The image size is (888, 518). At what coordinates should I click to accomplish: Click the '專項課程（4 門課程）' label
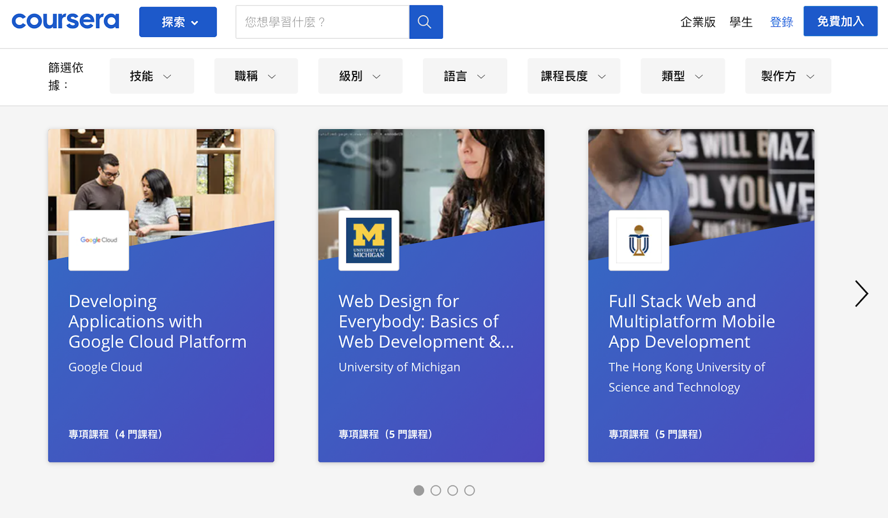coord(115,434)
